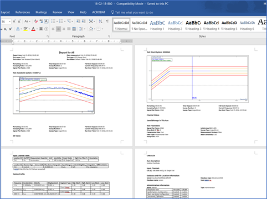Apply the No Spacing style

pyautogui.click(x=139, y=25)
